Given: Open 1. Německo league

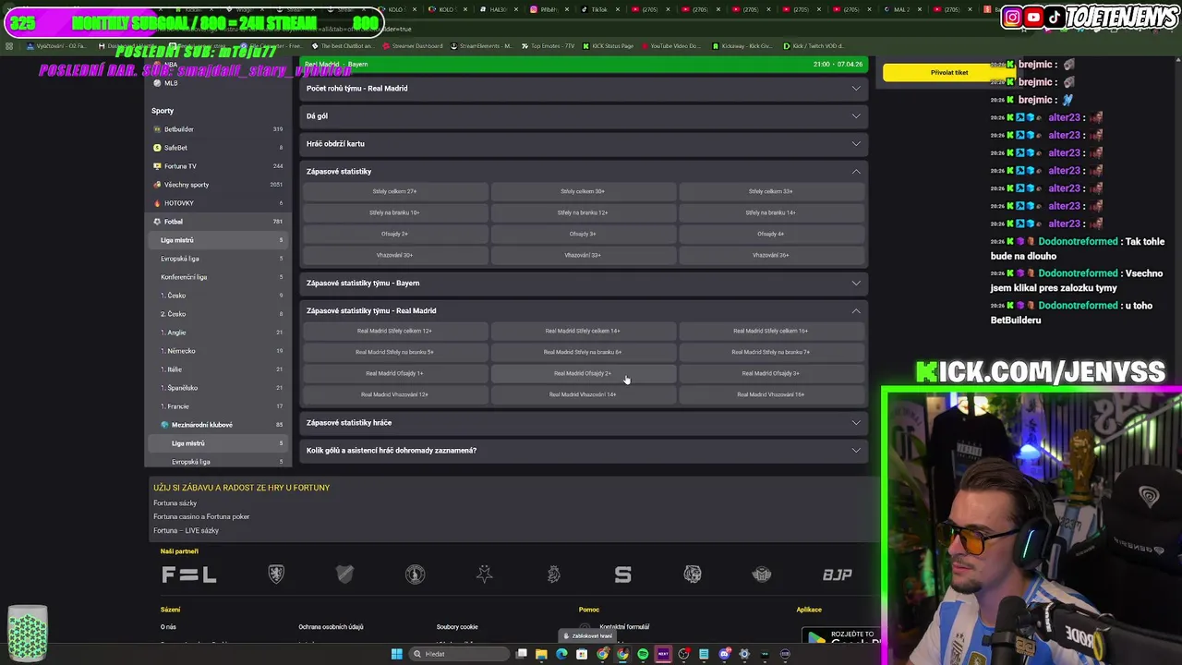Looking at the screenshot, I should [219, 351].
